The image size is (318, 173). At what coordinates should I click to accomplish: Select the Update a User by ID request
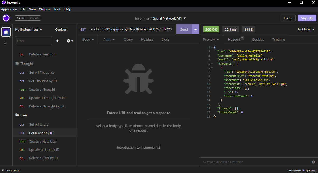point(45,149)
